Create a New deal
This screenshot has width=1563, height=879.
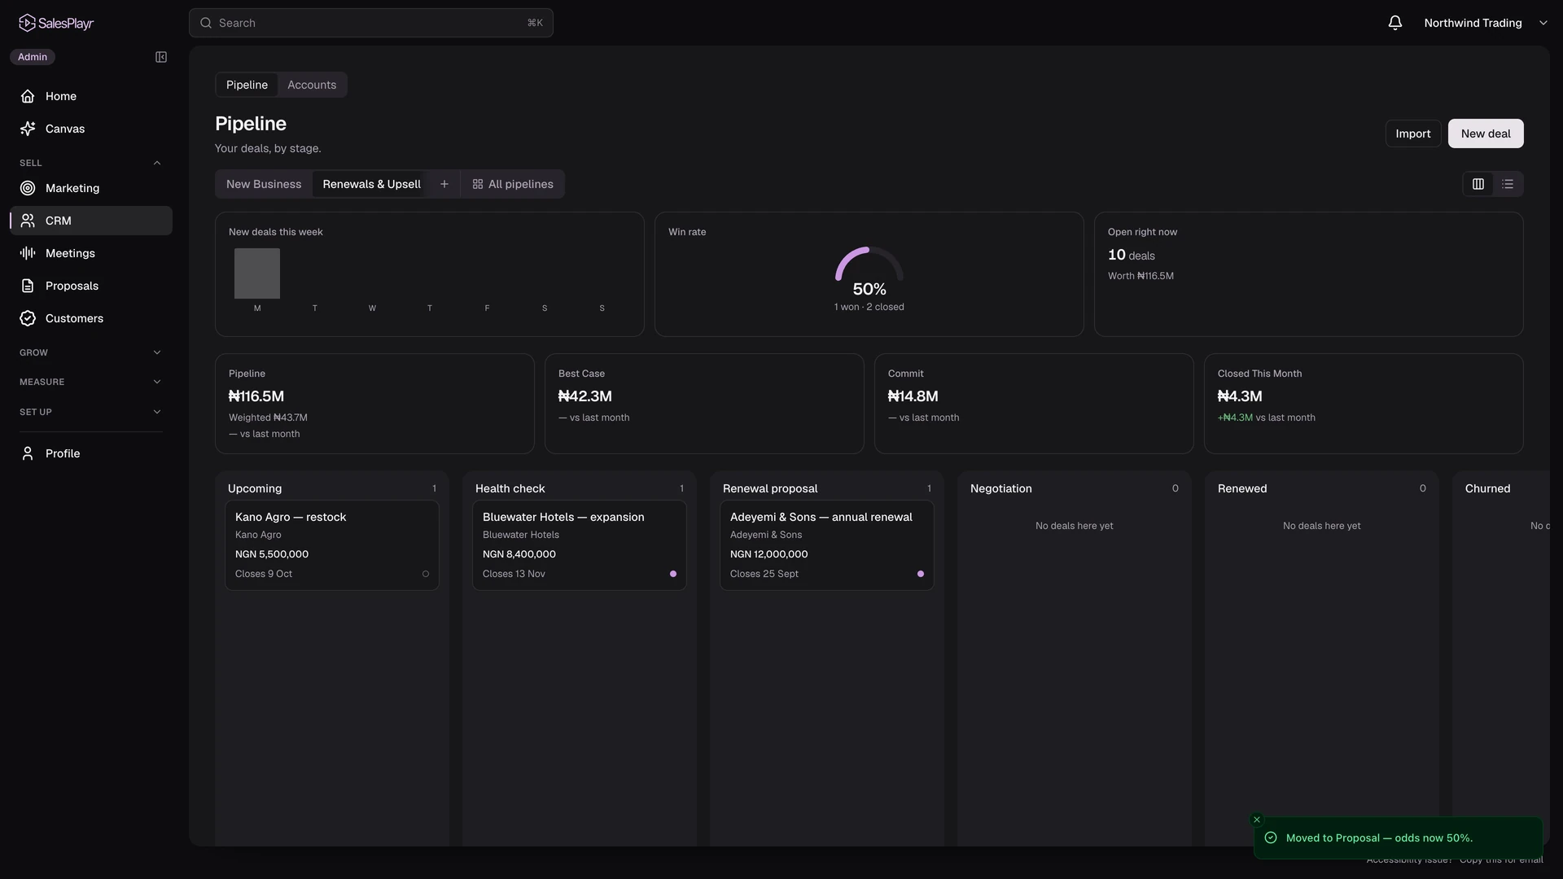pos(1486,133)
